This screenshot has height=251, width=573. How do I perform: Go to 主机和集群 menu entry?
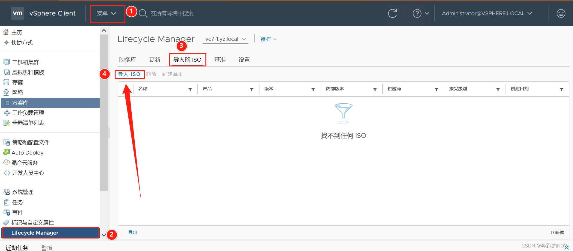pos(26,62)
